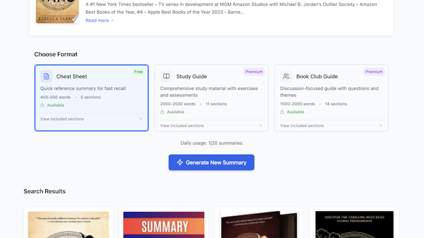Select the Study Guide format card
Viewport: 424px width, 238px height.
click(x=211, y=98)
